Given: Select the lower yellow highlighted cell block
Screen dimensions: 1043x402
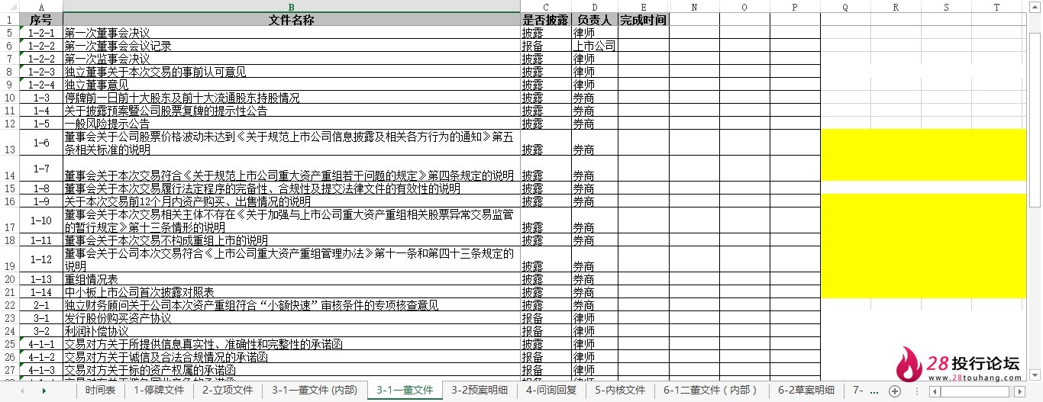Looking at the screenshot, I should pos(923,246).
